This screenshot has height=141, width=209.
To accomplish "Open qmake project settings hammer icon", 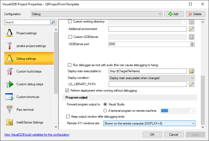I will coord(9,46).
